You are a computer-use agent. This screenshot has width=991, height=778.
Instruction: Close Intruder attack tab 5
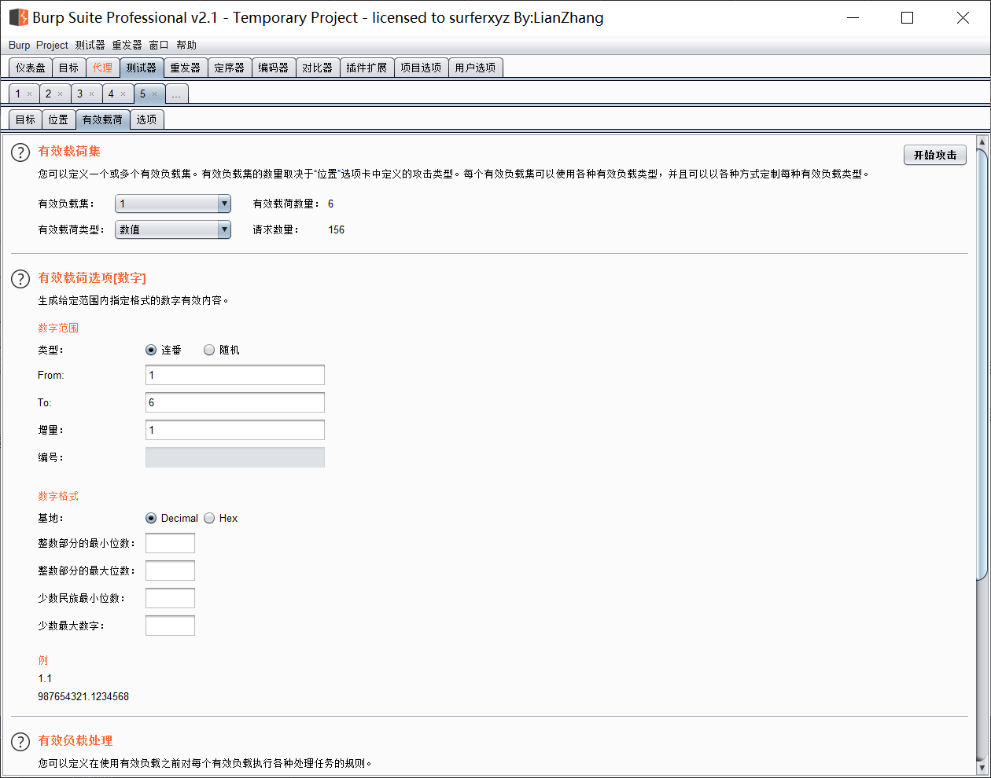click(154, 94)
